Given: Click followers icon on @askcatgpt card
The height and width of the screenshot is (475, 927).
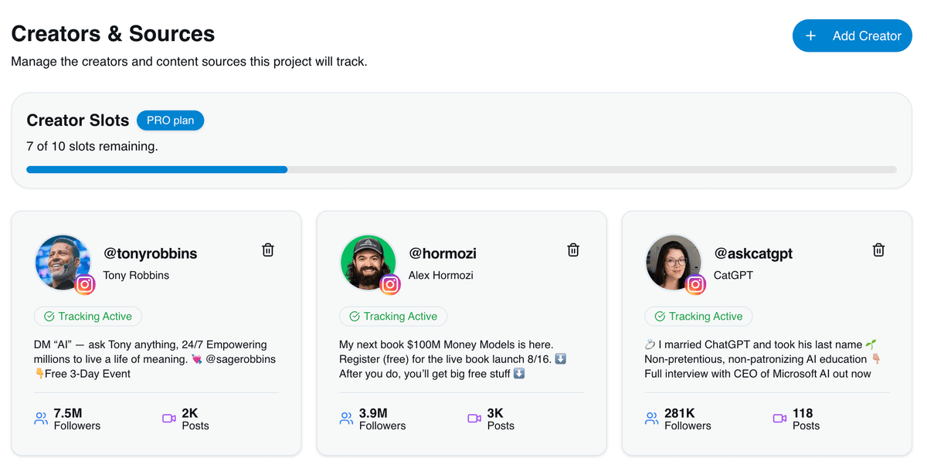Looking at the screenshot, I should (651, 419).
